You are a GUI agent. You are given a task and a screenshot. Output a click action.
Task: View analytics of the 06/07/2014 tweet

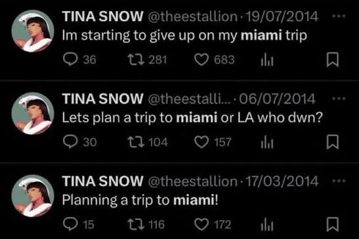[x=267, y=142]
